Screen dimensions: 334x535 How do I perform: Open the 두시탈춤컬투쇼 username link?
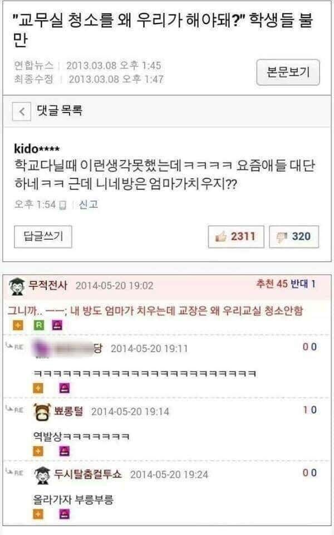tap(87, 474)
